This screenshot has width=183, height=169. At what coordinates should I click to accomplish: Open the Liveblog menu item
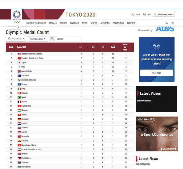74,23
